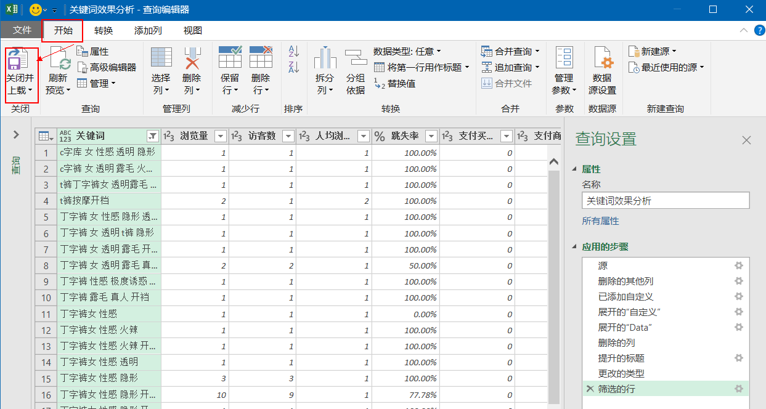Click the 刷新预览 refresh icon
766x409 pixels.
click(x=60, y=60)
